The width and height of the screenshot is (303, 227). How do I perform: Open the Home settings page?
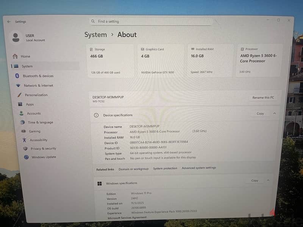(25, 56)
